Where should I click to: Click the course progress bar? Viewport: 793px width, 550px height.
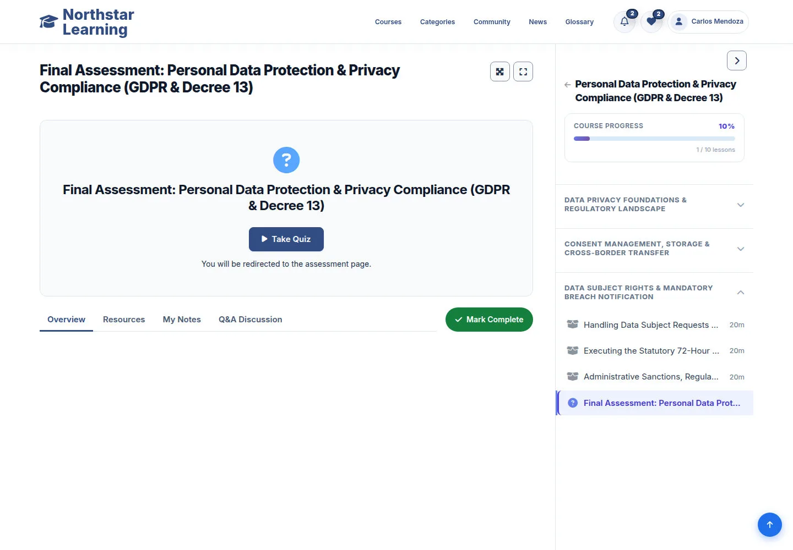point(654,139)
